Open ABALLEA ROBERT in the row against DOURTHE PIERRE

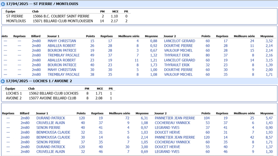(x=62, y=46)
